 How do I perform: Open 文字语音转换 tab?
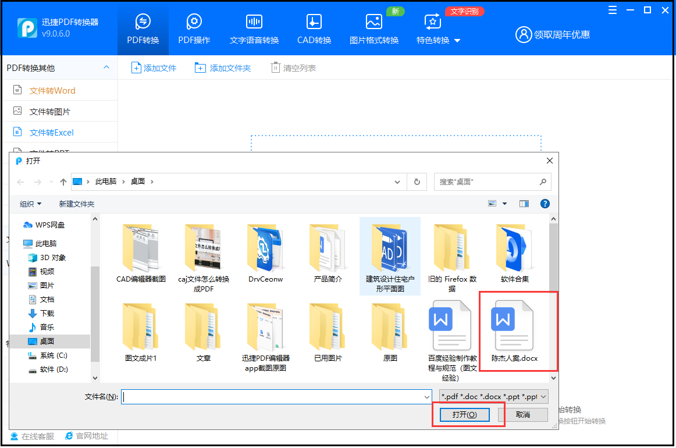point(254,29)
